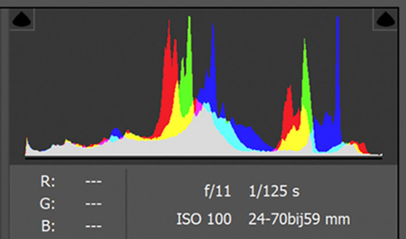Click the 'R:' channel readout label
This screenshot has height=239, width=406.
[48, 181]
